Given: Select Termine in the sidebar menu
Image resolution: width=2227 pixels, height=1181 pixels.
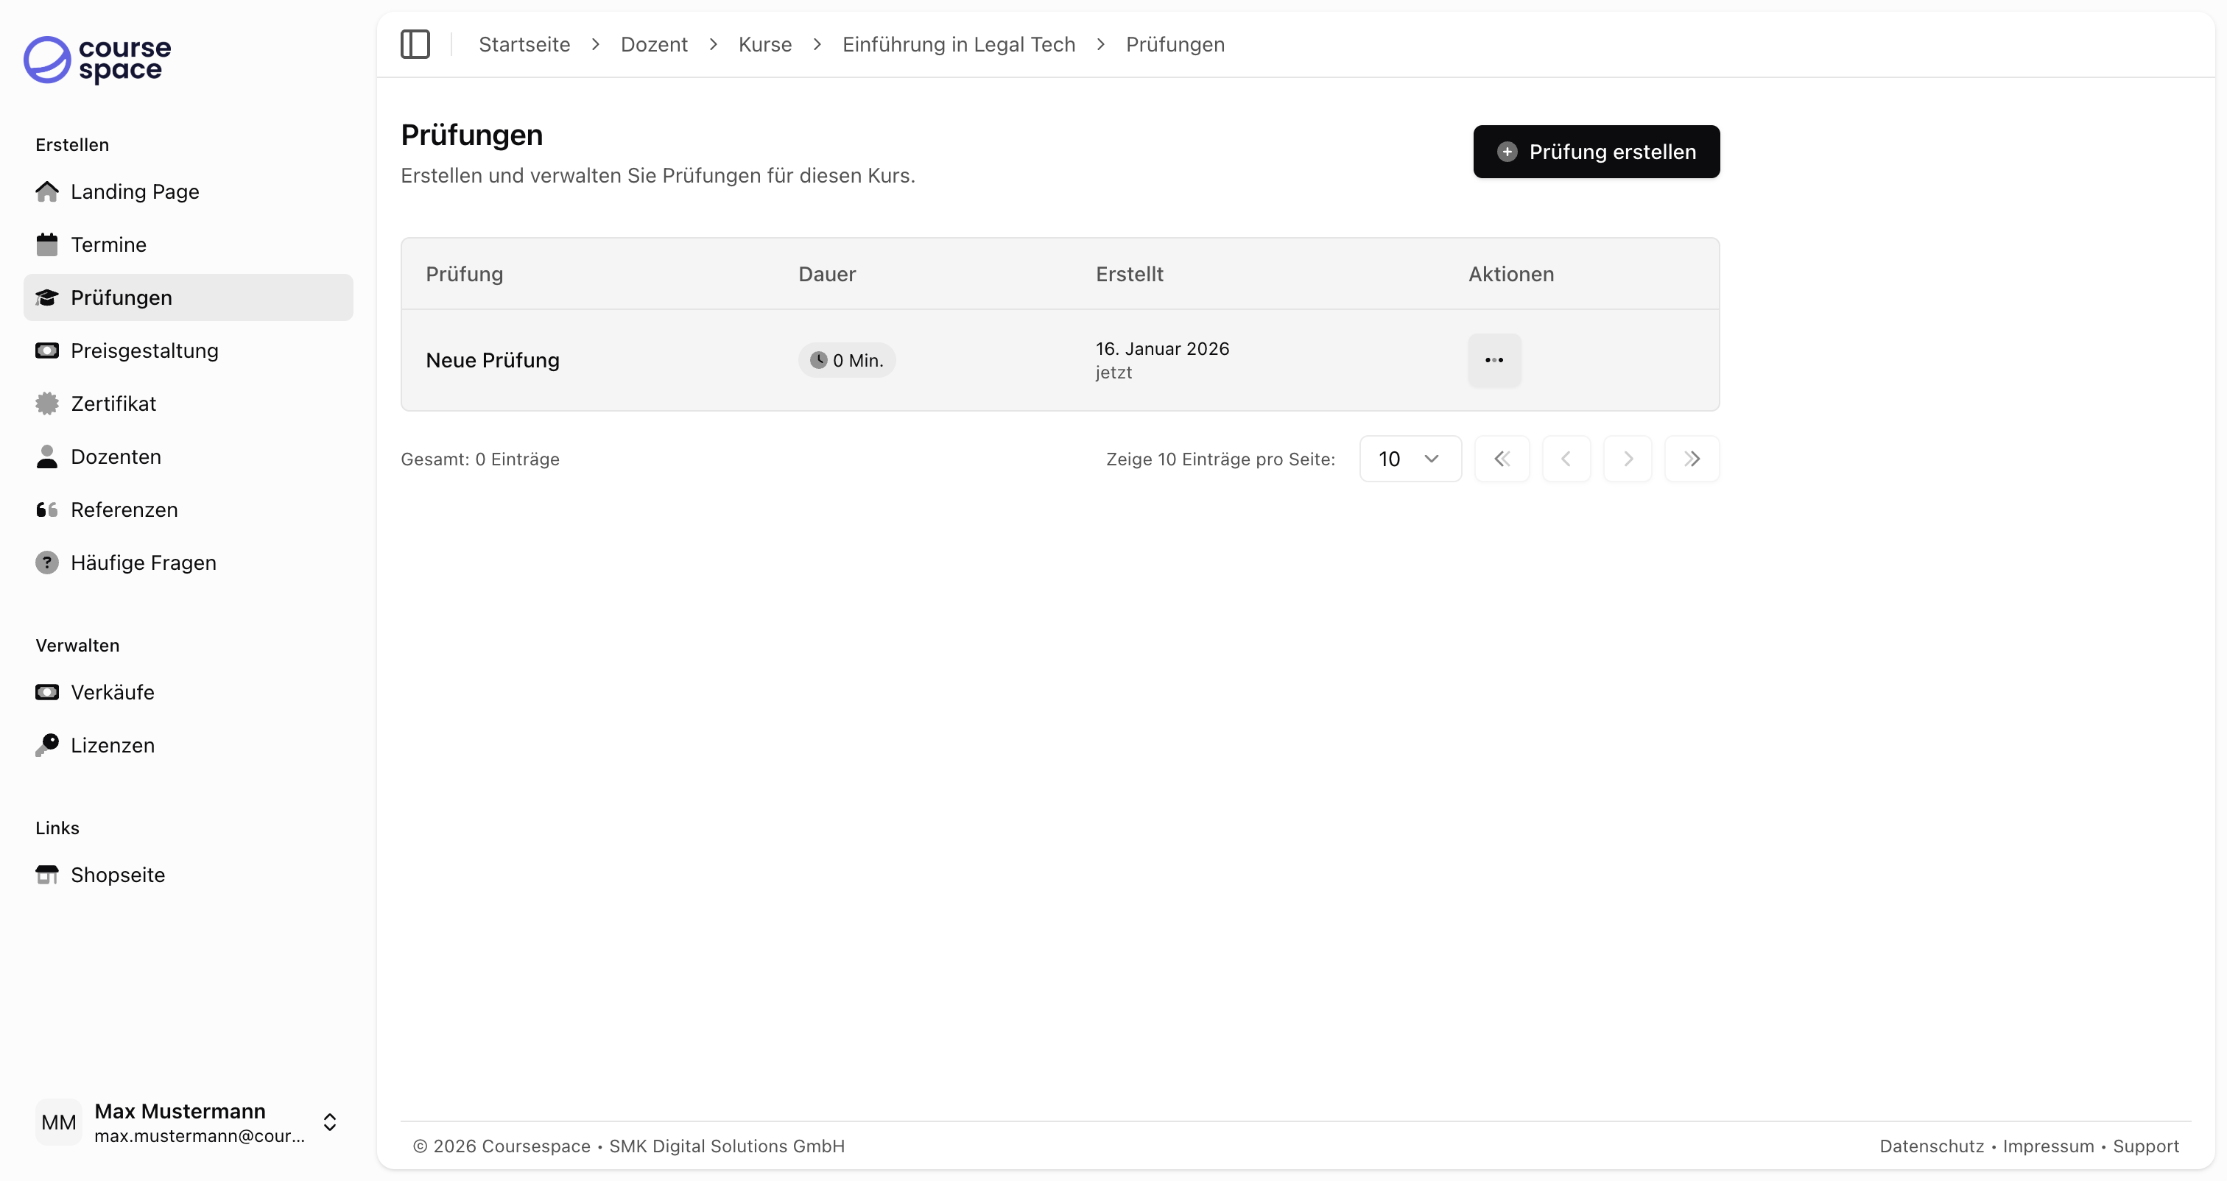Looking at the screenshot, I should pyautogui.click(x=108, y=244).
